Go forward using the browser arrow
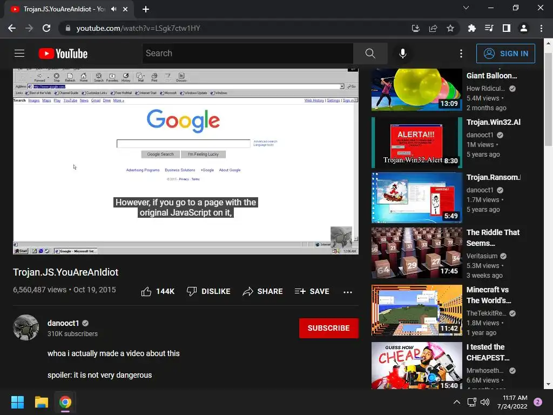Image resolution: width=553 pixels, height=415 pixels. coord(29,28)
